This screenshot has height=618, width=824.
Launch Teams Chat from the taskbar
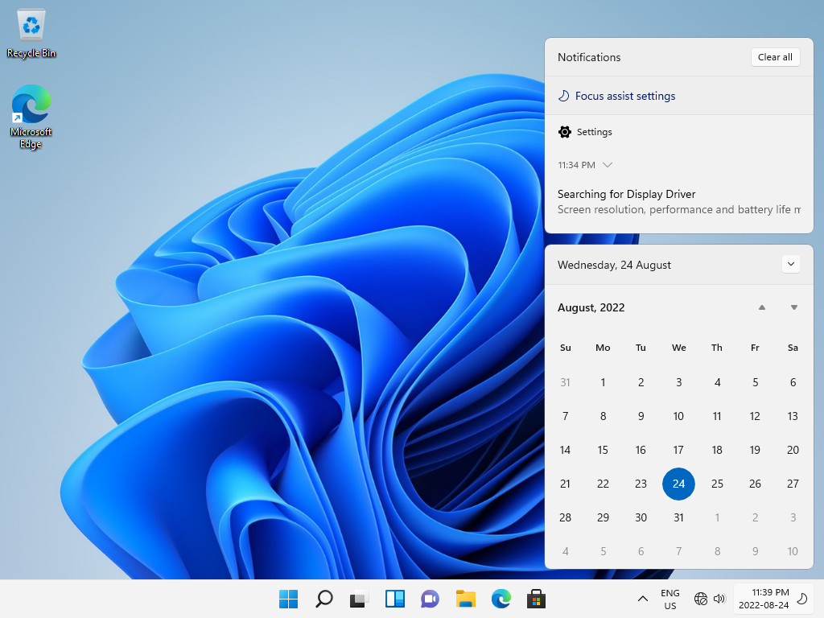(x=430, y=599)
